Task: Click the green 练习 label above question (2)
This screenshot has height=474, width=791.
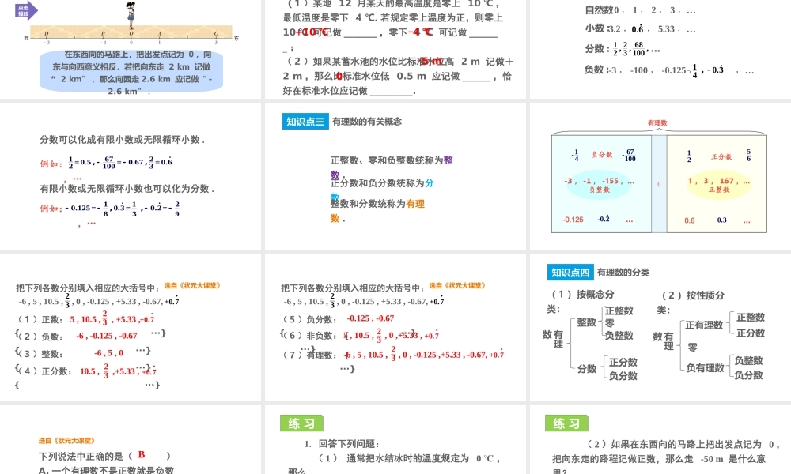Action: click(x=566, y=423)
